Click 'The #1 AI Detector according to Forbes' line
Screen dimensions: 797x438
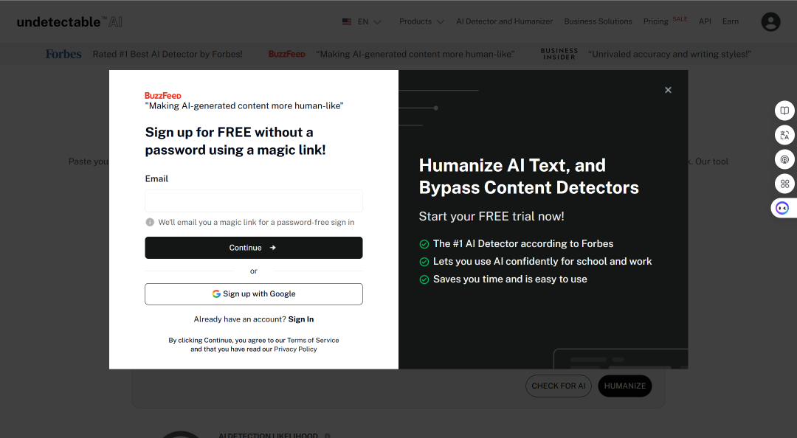(x=523, y=244)
